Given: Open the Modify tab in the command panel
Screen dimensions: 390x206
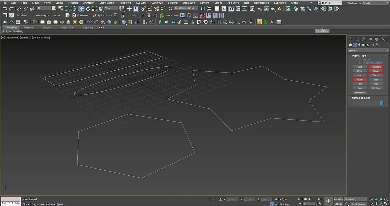Looking at the screenshot, I should tap(357, 39).
